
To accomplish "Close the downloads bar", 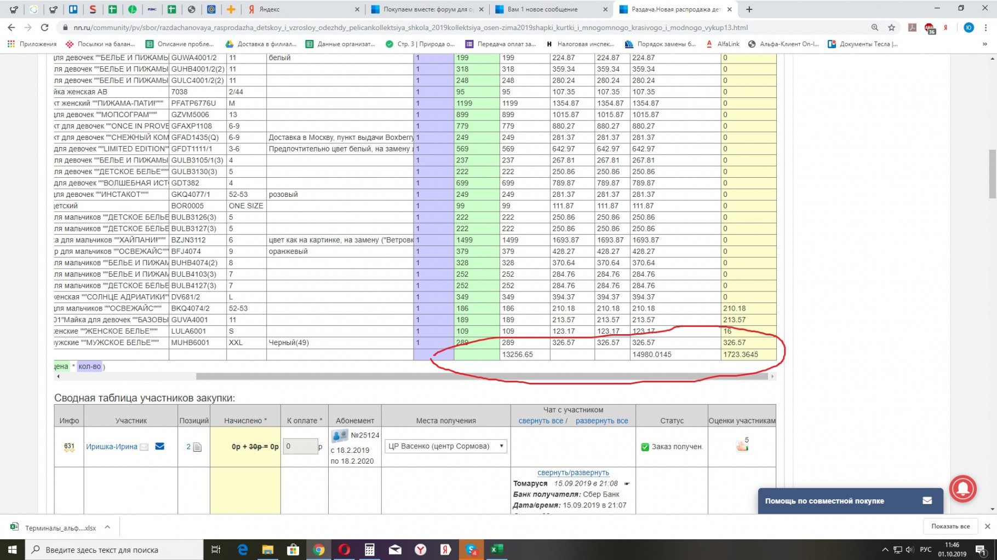I will (987, 526).
